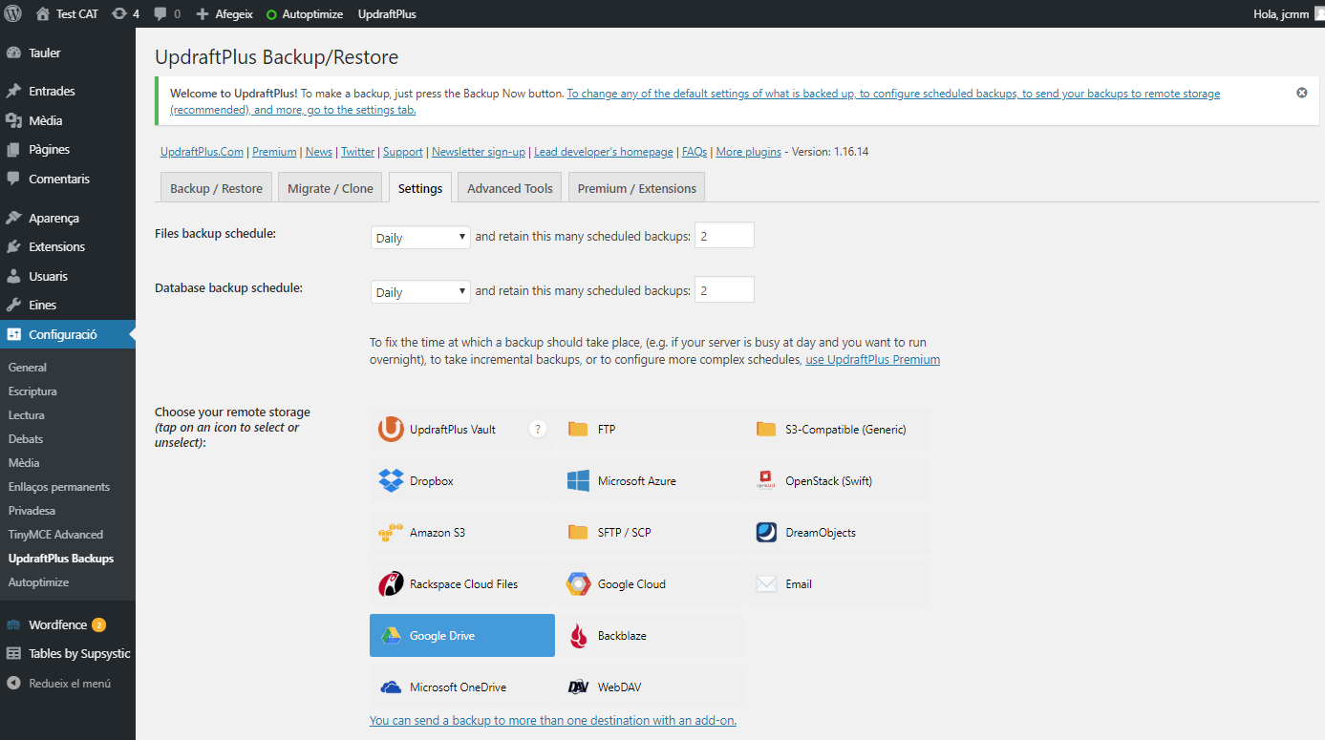
Task: Open the Test CAT site home icon
Action: (x=43, y=13)
